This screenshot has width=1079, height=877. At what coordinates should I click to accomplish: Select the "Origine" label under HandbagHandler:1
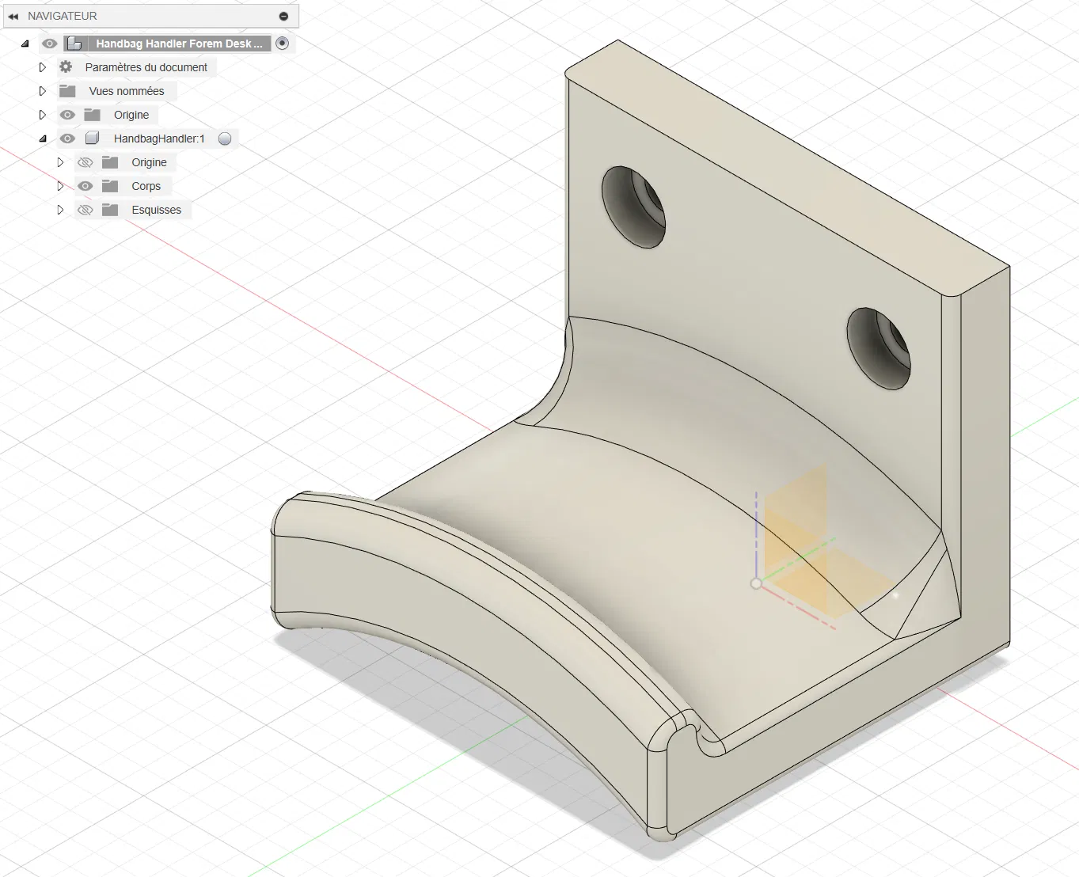coord(150,162)
